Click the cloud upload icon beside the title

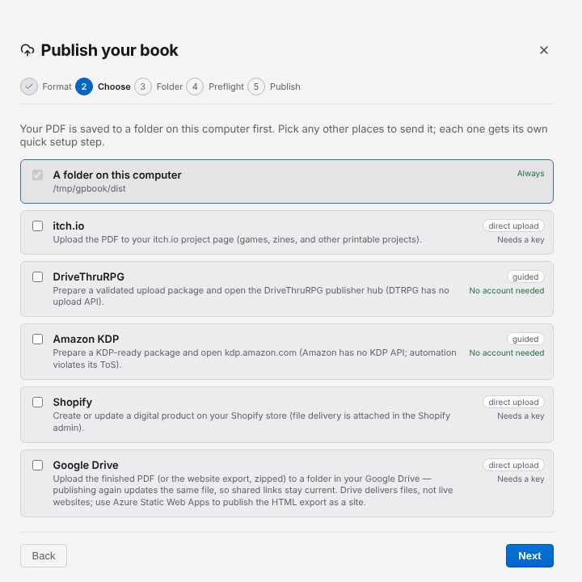tap(27, 50)
